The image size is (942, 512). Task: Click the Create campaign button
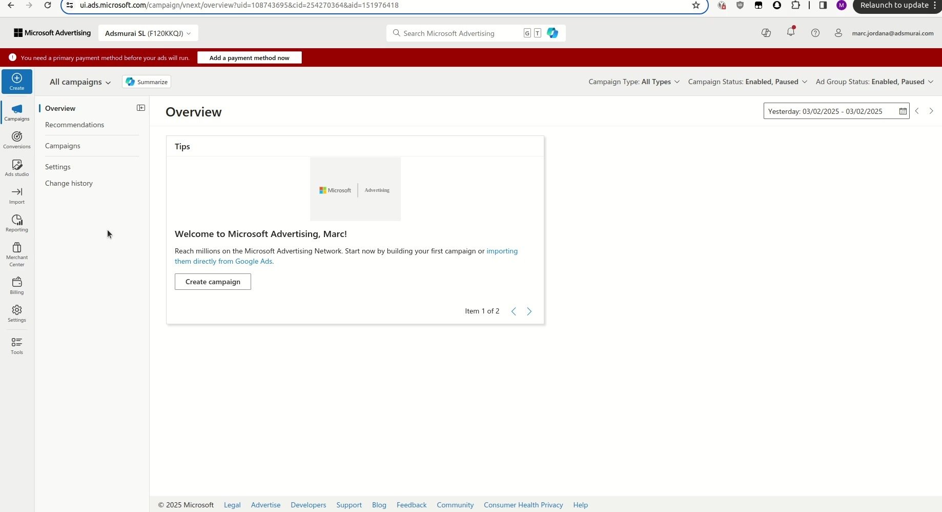click(x=213, y=282)
